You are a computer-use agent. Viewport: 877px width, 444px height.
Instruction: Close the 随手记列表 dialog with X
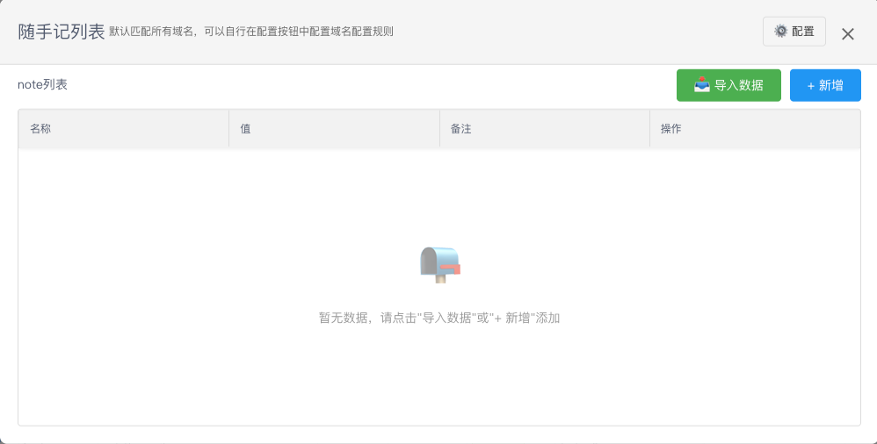(x=848, y=34)
